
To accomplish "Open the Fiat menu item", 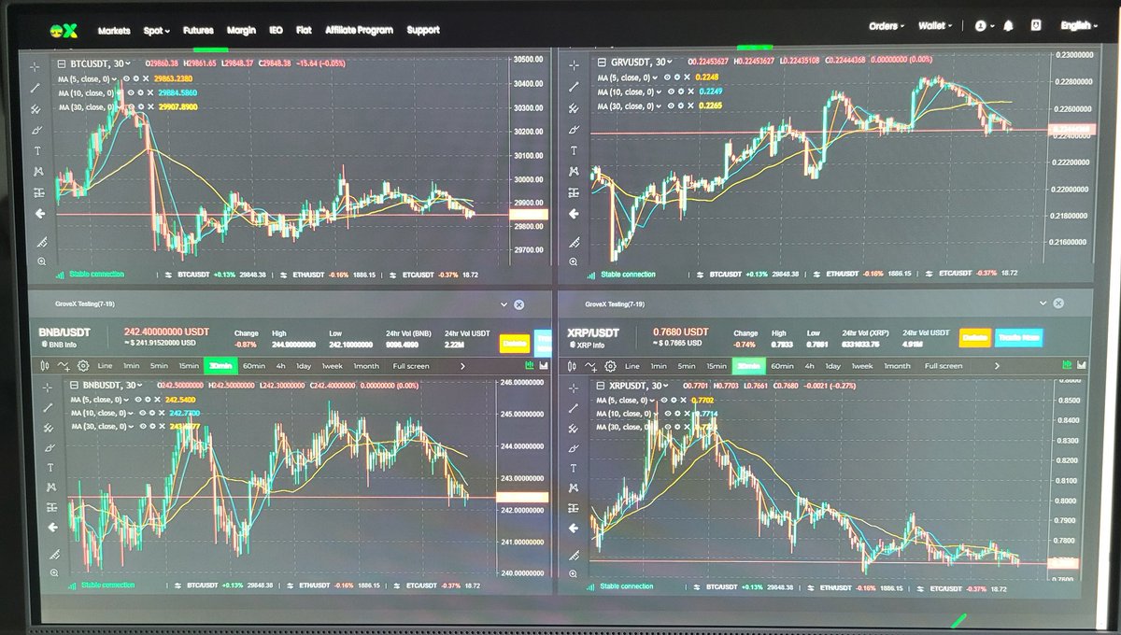I will coord(304,30).
